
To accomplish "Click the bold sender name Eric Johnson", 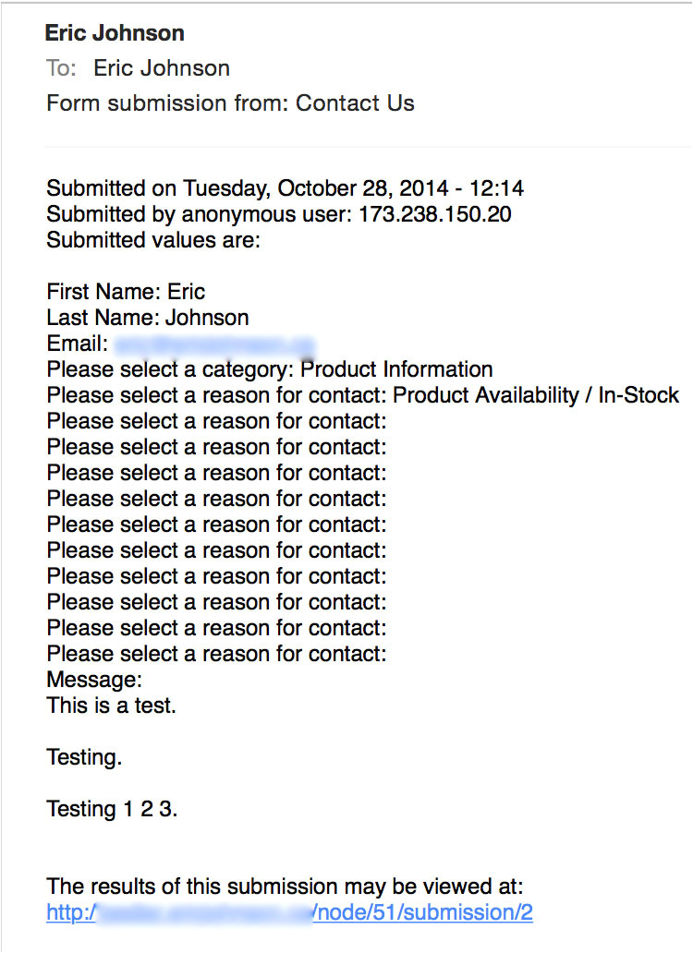I will [115, 33].
